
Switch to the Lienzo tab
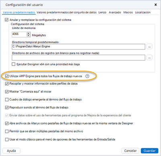tap(102, 12)
